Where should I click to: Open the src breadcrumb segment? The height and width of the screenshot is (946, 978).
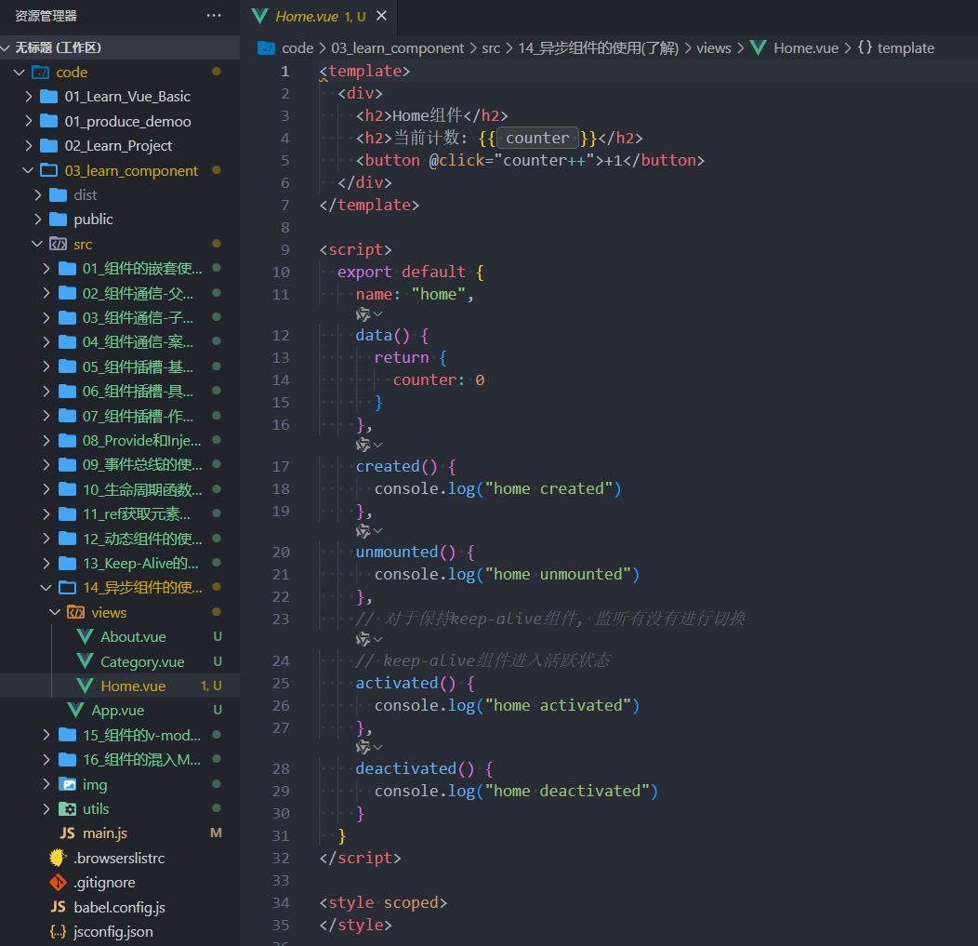tap(491, 48)
